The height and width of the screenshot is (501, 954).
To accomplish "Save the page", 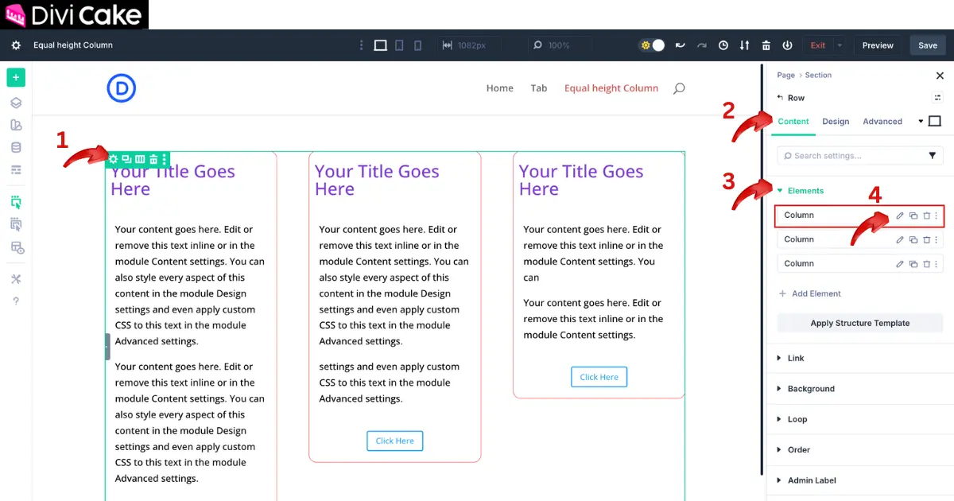I will tap(928, 45).
